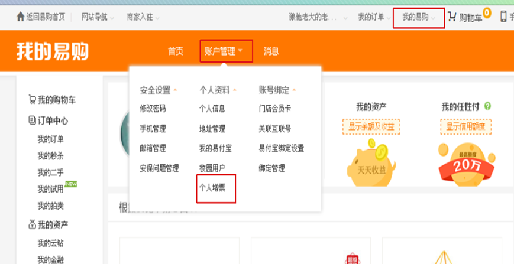Open 我的金融 in the sidebar
This screenshot has width=514, height=264.
50,260
